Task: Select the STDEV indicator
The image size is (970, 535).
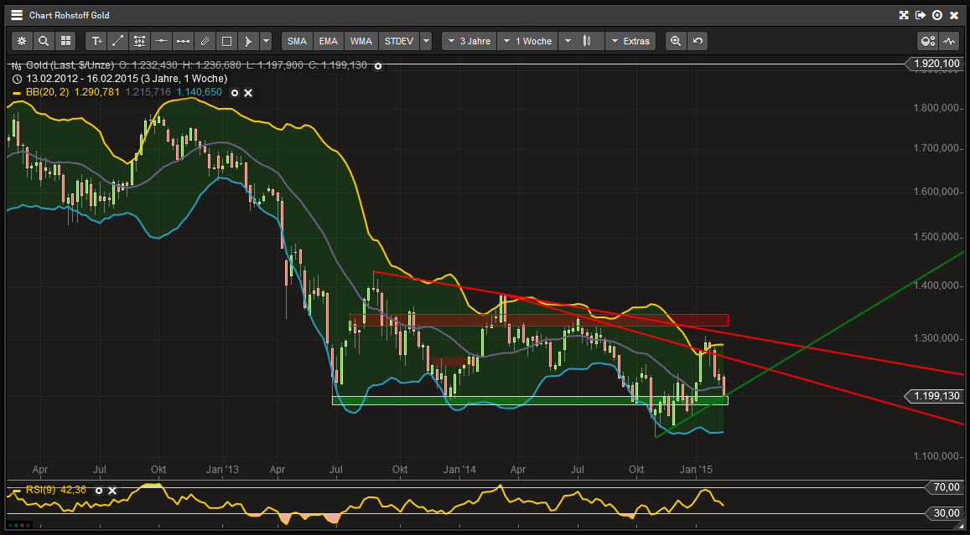Action: pos(399,40)
